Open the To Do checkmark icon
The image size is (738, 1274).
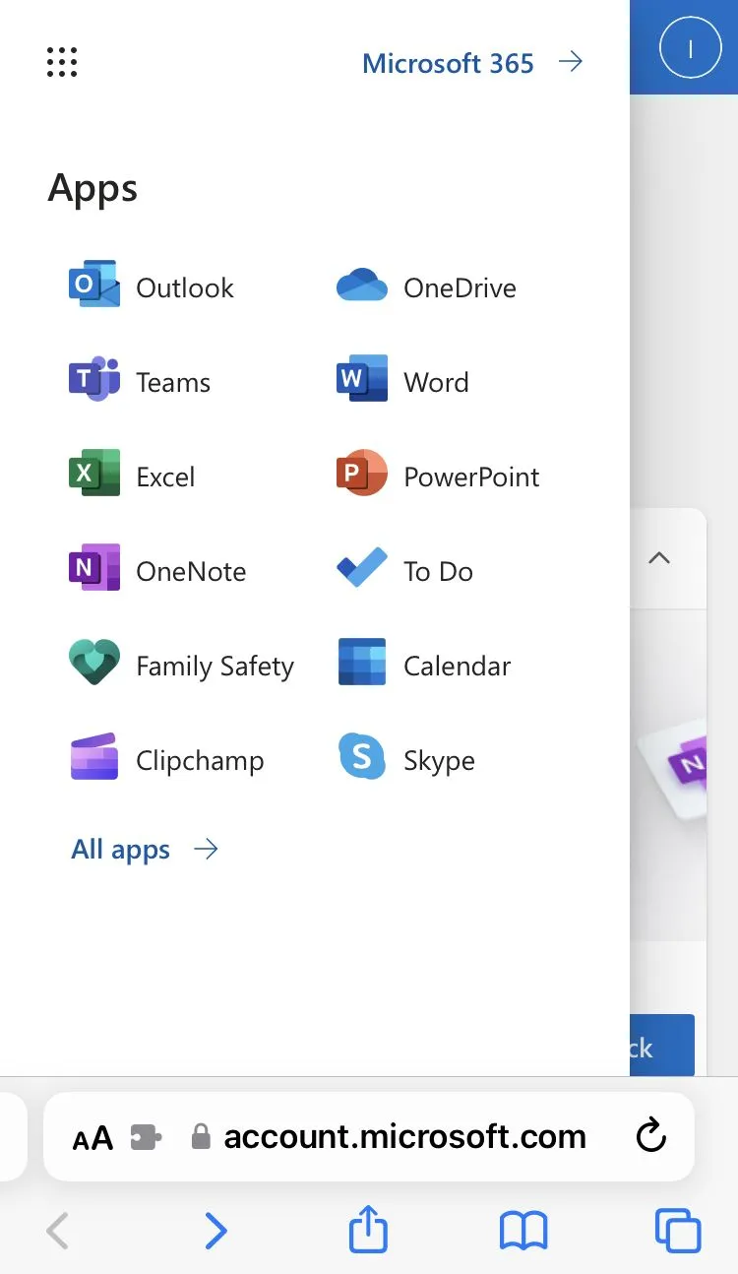pos(362,570)
